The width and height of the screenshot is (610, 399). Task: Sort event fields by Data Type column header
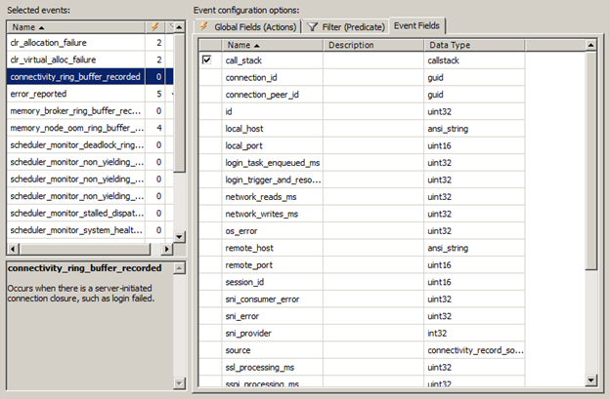(x=474, y=45)
